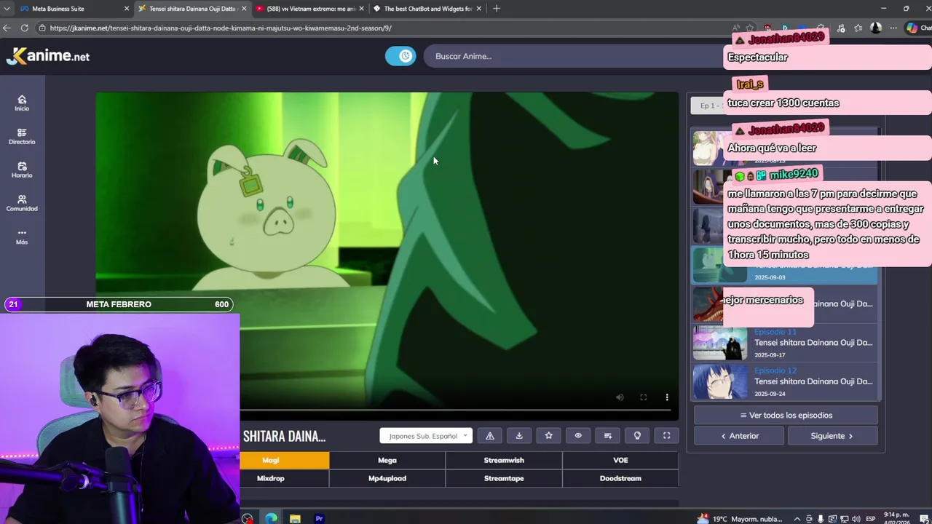Click the jkanime.net logo
Screen dimensions: 932x524
pos(48,56)
